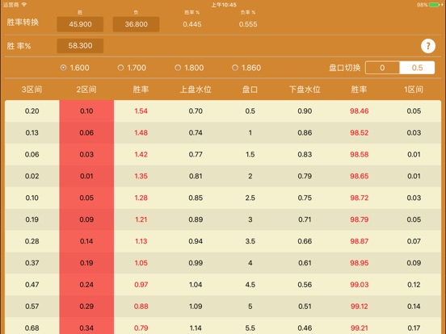
Task: Click 1区间 cell 0.14
Action: click(414, 307)
